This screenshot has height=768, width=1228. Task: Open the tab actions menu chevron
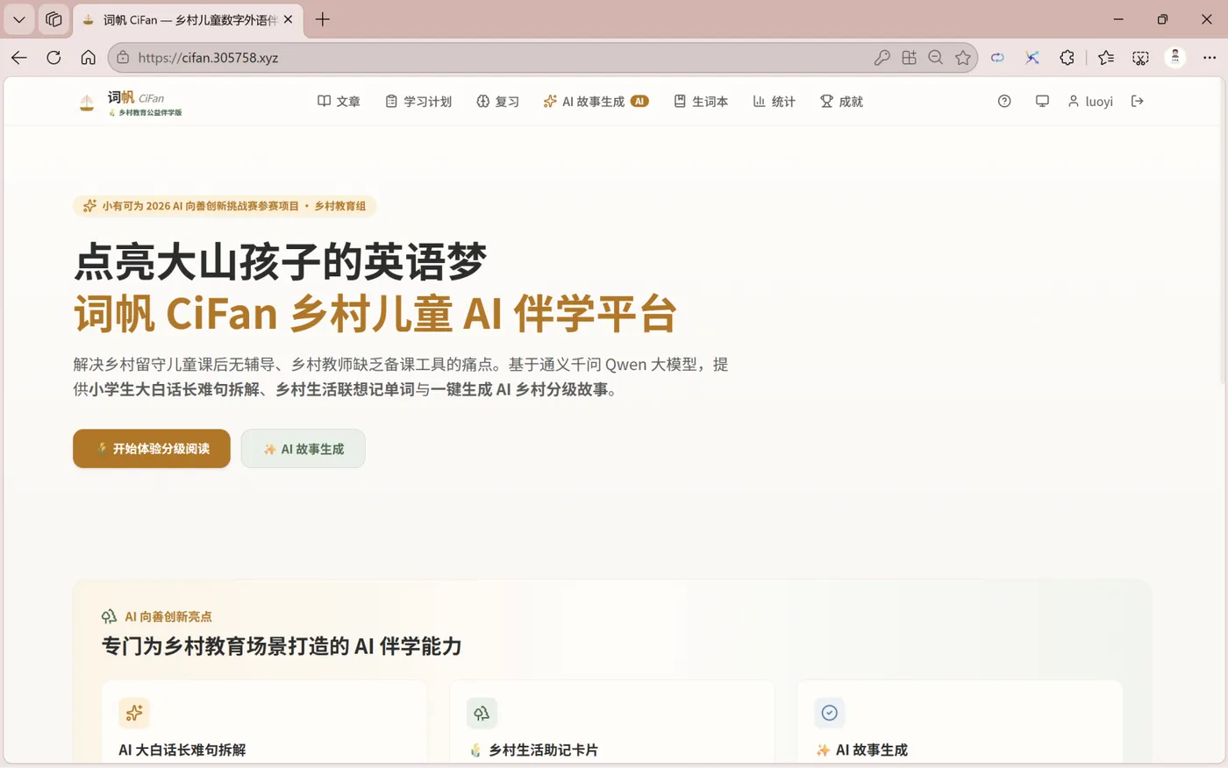click(x=19, y=19)
